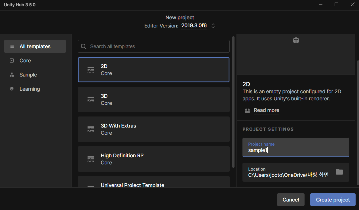Close the Unity Hub window

(352, 5)
